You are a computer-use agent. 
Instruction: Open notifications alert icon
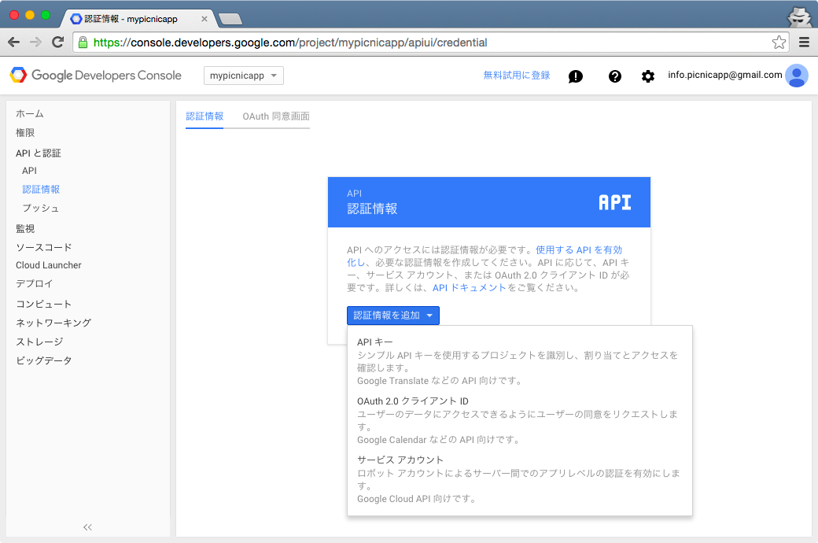576,76
